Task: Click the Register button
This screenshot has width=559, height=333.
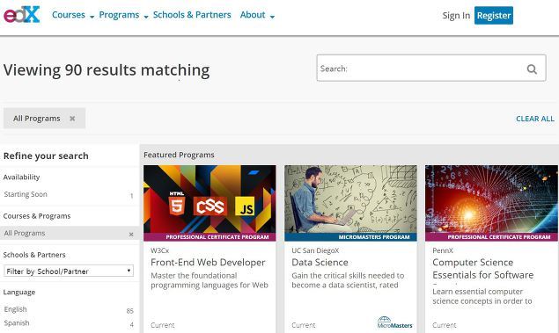Action: click(494, 15)
